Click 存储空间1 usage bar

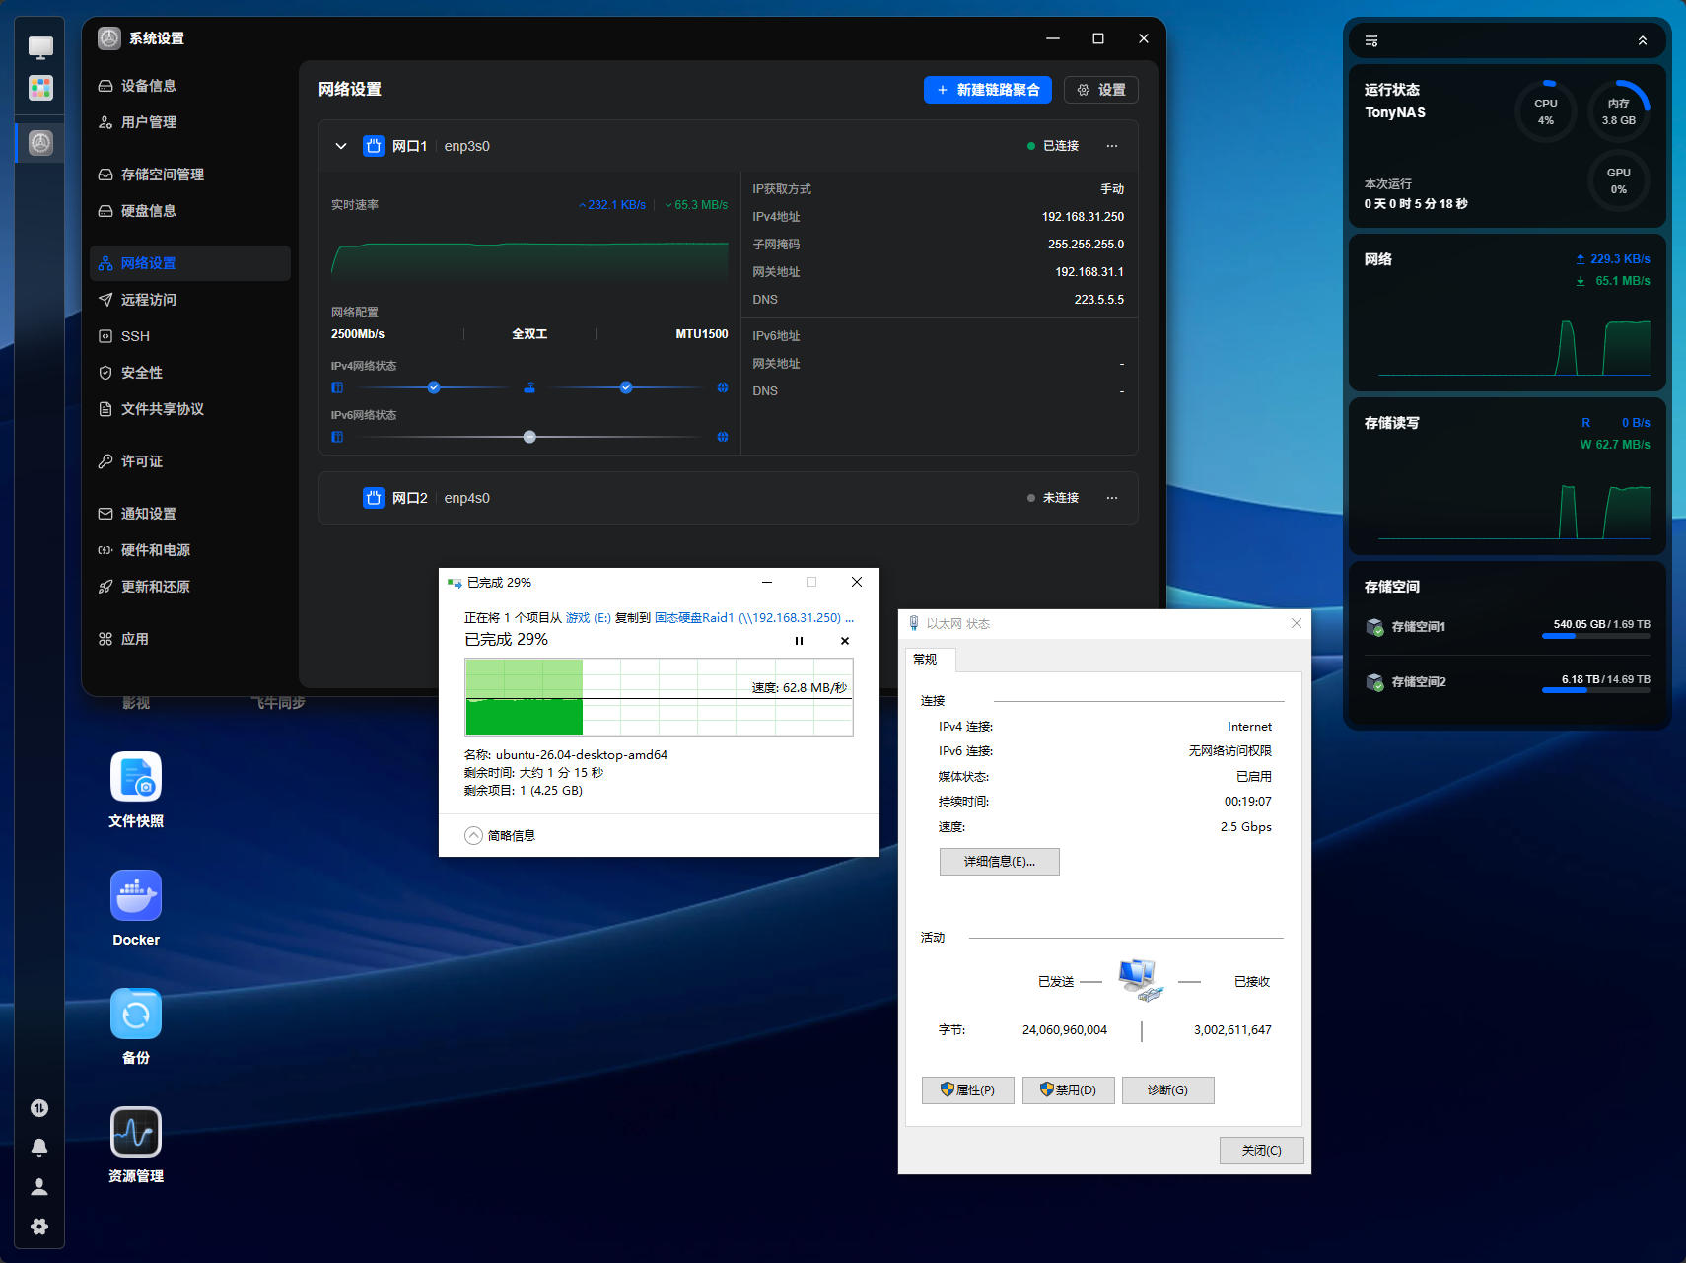pos(1596,637)
